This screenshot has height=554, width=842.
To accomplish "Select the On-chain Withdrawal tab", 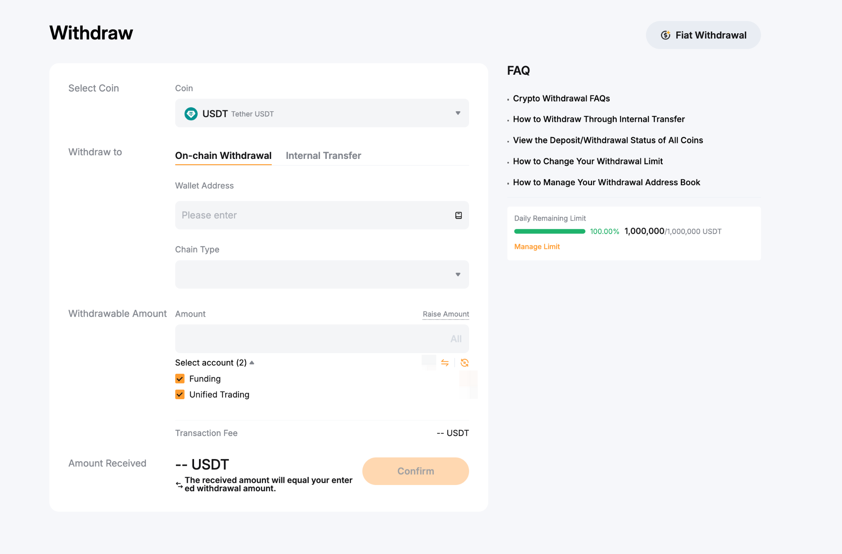I will coord(223,156).
